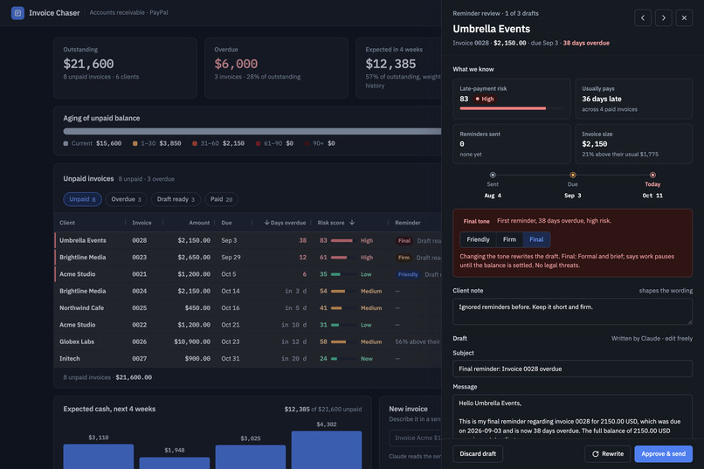Click the Expected in 4 weeks card
Viewport: 704px width, 469px height.
pos(398,68)
